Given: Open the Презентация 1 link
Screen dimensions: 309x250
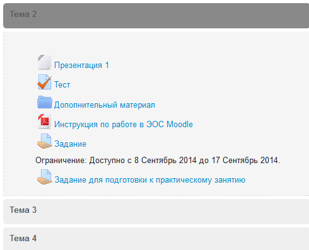Looking at the screenshot, I should (x=81, y=65).
